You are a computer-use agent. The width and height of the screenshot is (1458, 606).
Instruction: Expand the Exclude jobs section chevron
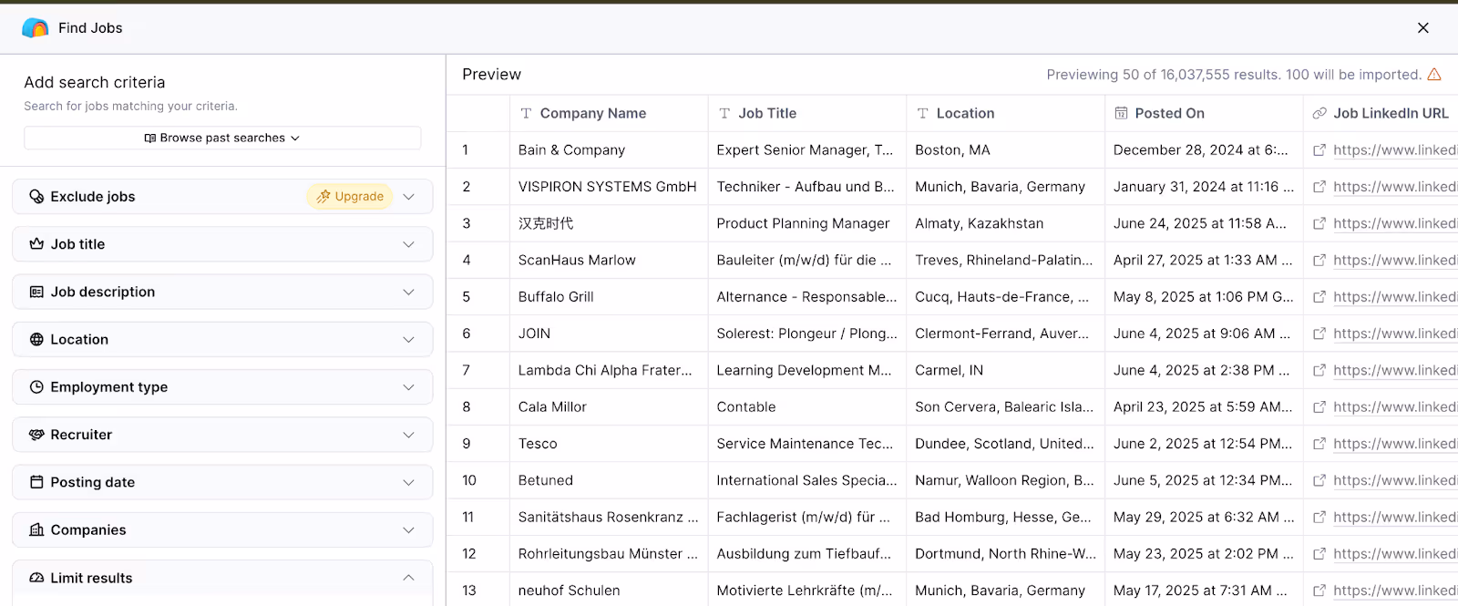(x=408, y=197)
